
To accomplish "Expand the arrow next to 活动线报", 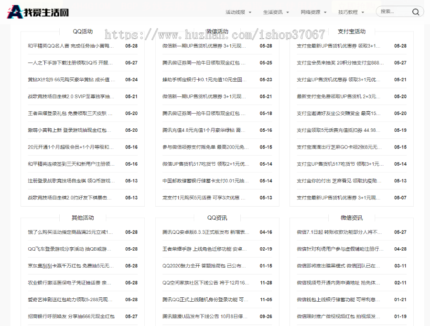I will point(250,12).
